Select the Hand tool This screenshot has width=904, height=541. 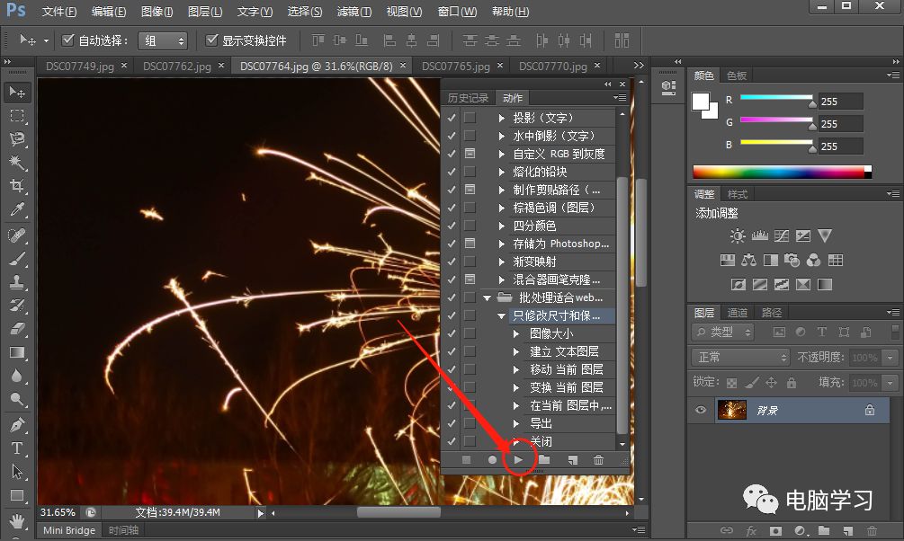coord(17,521)
